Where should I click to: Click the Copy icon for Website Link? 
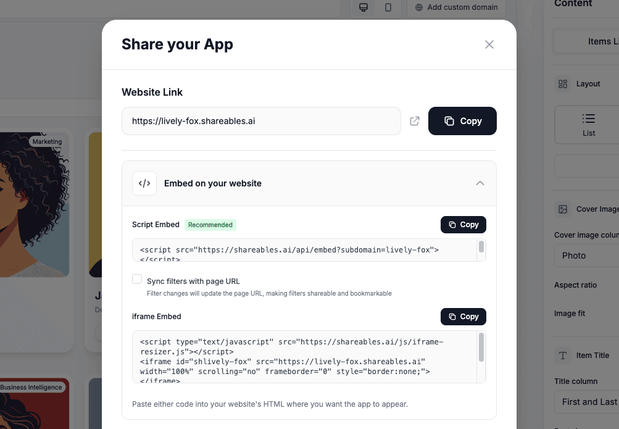tap(449, 121)
